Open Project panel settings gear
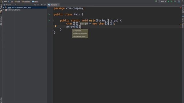The width and height of the screenshot is (184, 103). tap(42, 5)
